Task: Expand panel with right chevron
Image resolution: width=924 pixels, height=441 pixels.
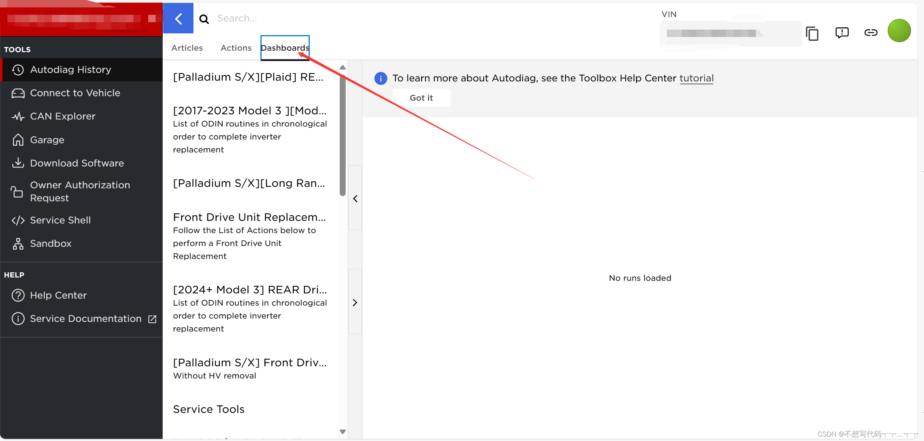Action: (355, 303)
